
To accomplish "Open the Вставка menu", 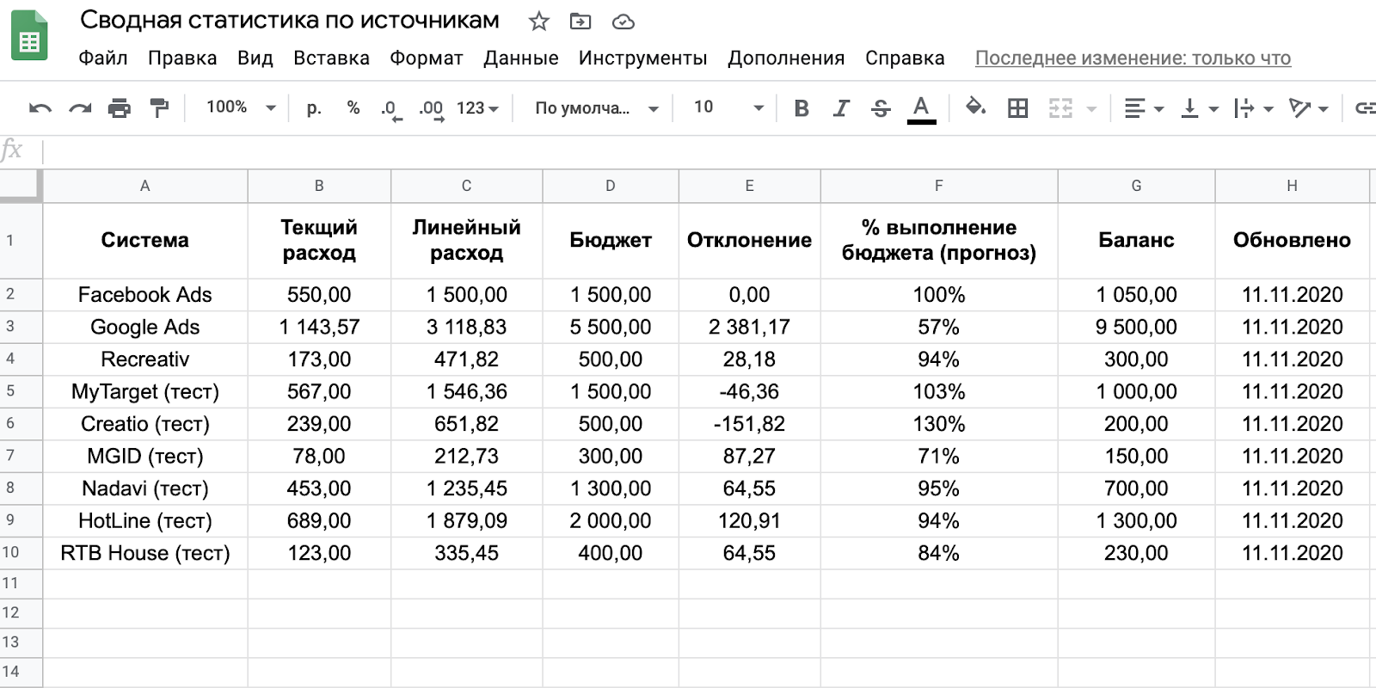I will coord(331,58).
